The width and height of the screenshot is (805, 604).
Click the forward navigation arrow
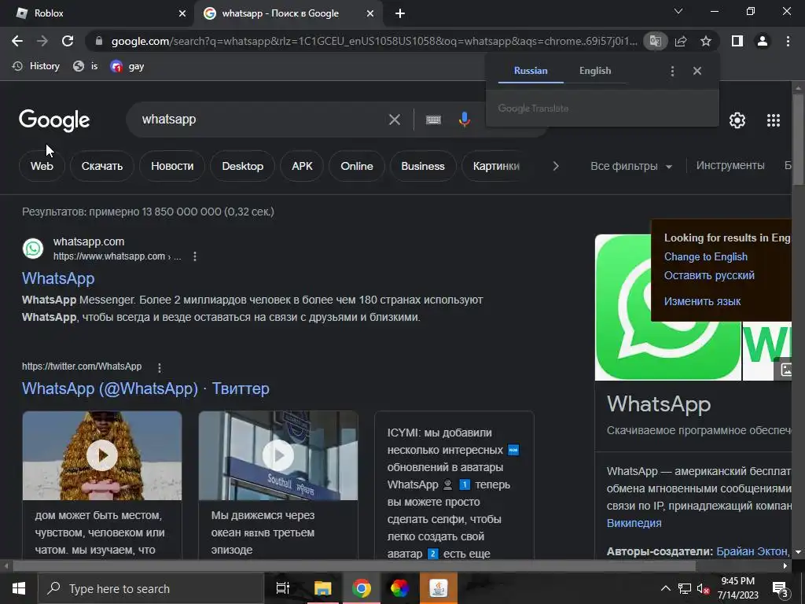(42, 41)
